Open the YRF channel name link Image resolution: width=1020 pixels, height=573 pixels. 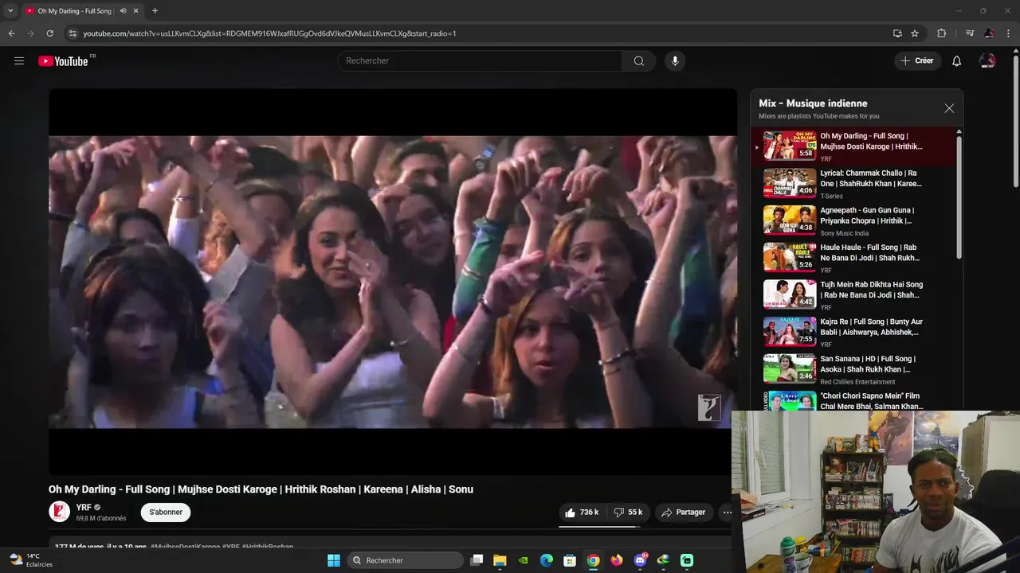click(84, 507)
